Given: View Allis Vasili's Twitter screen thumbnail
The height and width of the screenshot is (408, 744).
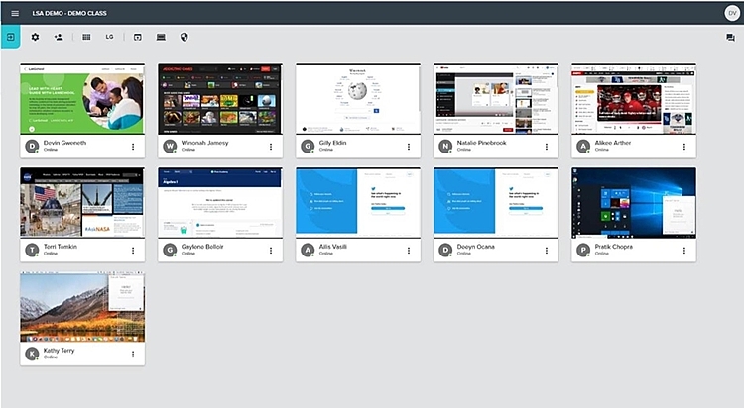Looking at the screenshot, I should (358, 202).
